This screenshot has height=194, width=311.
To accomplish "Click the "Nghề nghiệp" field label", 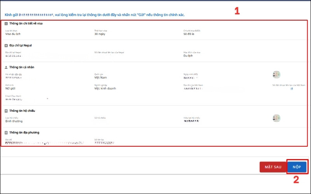I will 101,85.
